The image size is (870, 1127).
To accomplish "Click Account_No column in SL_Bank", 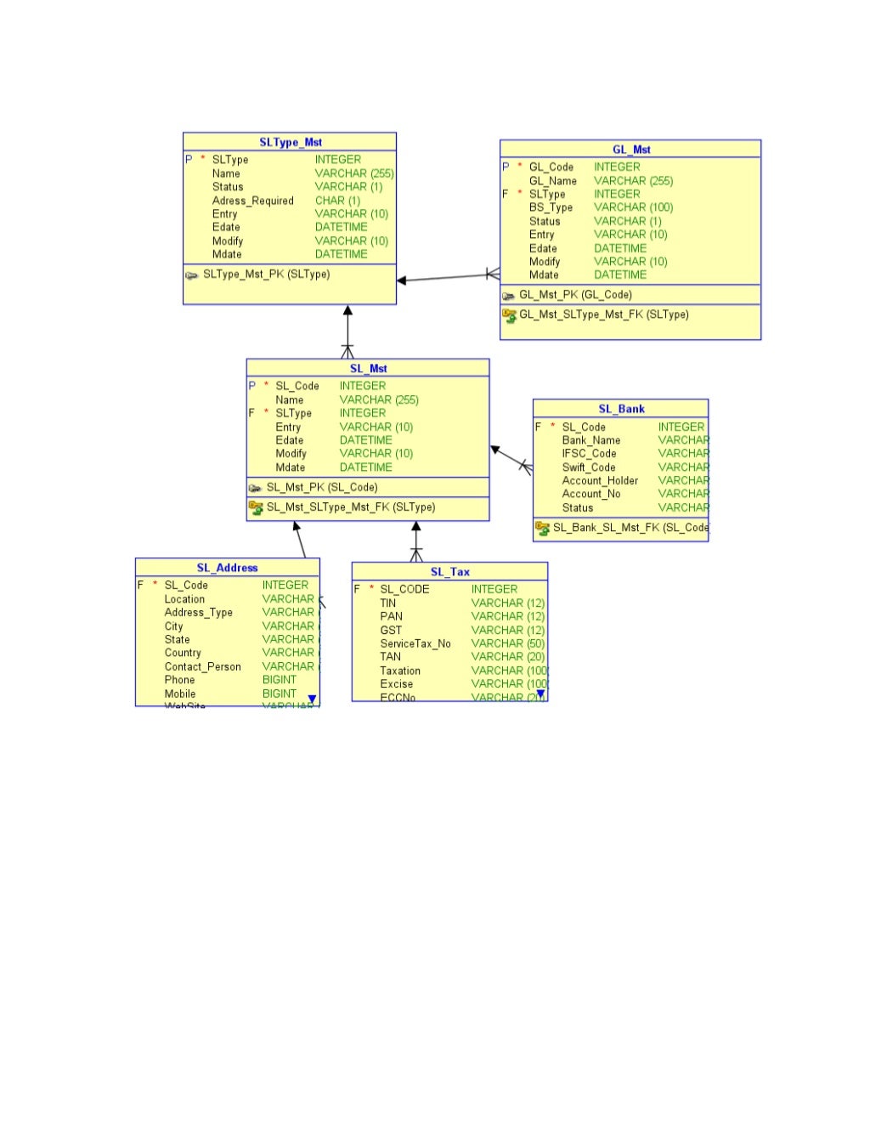I will 591,495.
